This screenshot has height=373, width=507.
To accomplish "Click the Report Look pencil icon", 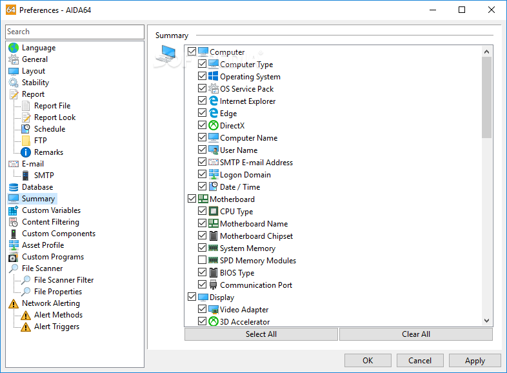I will 26,117.
